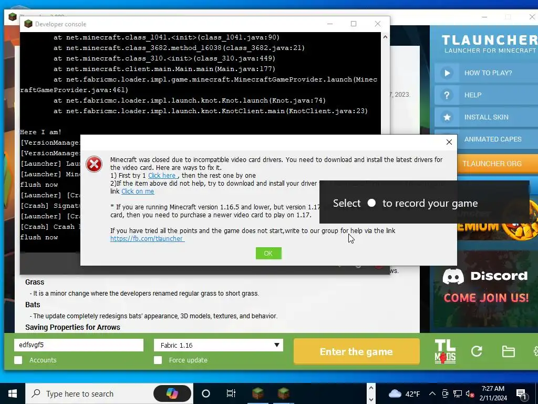Click Enter the game button

pyautogui.click(x=356, y=351)
